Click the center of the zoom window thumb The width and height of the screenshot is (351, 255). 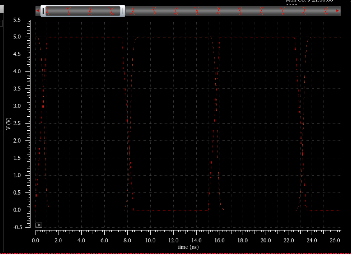83,11
